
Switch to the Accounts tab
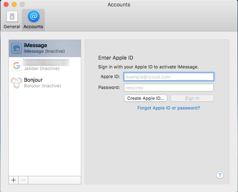pos(33,20)
